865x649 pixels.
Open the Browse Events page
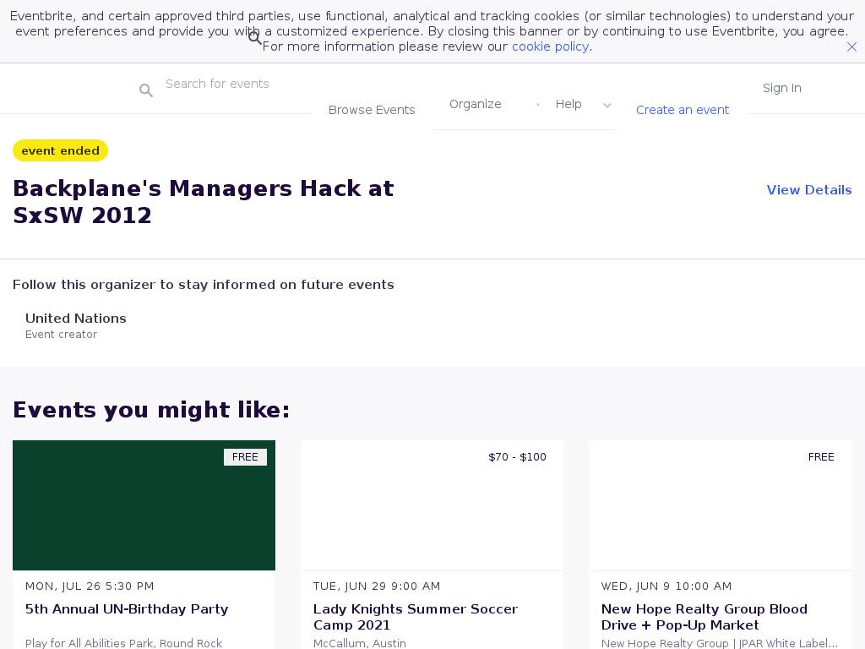tap(372, 110)
